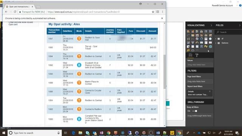
Task: Click Martin Place to Central details
Action: [x=92, y=83]
